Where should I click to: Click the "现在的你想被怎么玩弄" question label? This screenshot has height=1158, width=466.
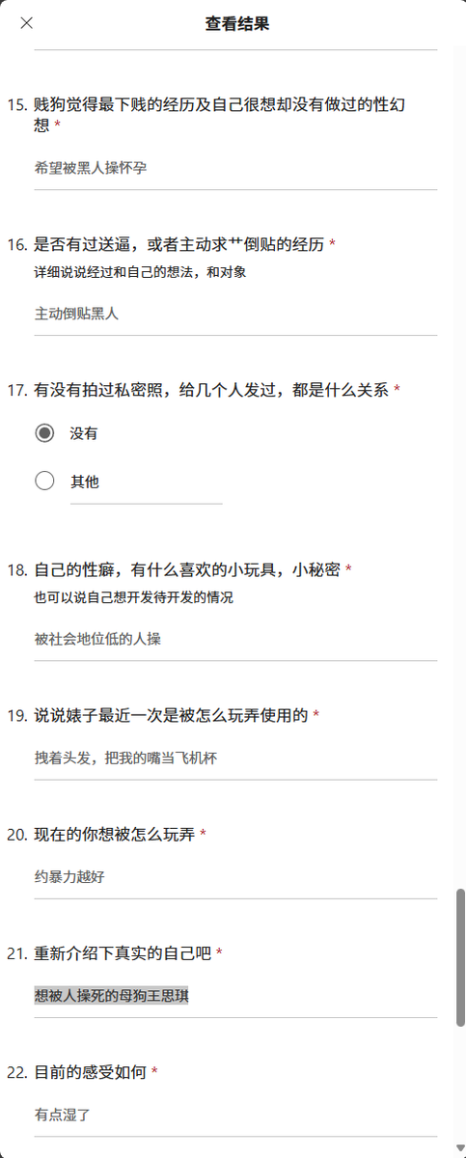[x=115, y=834]
